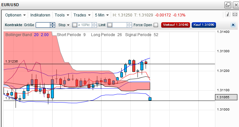Click the 1.31300 price axis label
This screenshot has width=239, height=127.
tap(223, 51)
